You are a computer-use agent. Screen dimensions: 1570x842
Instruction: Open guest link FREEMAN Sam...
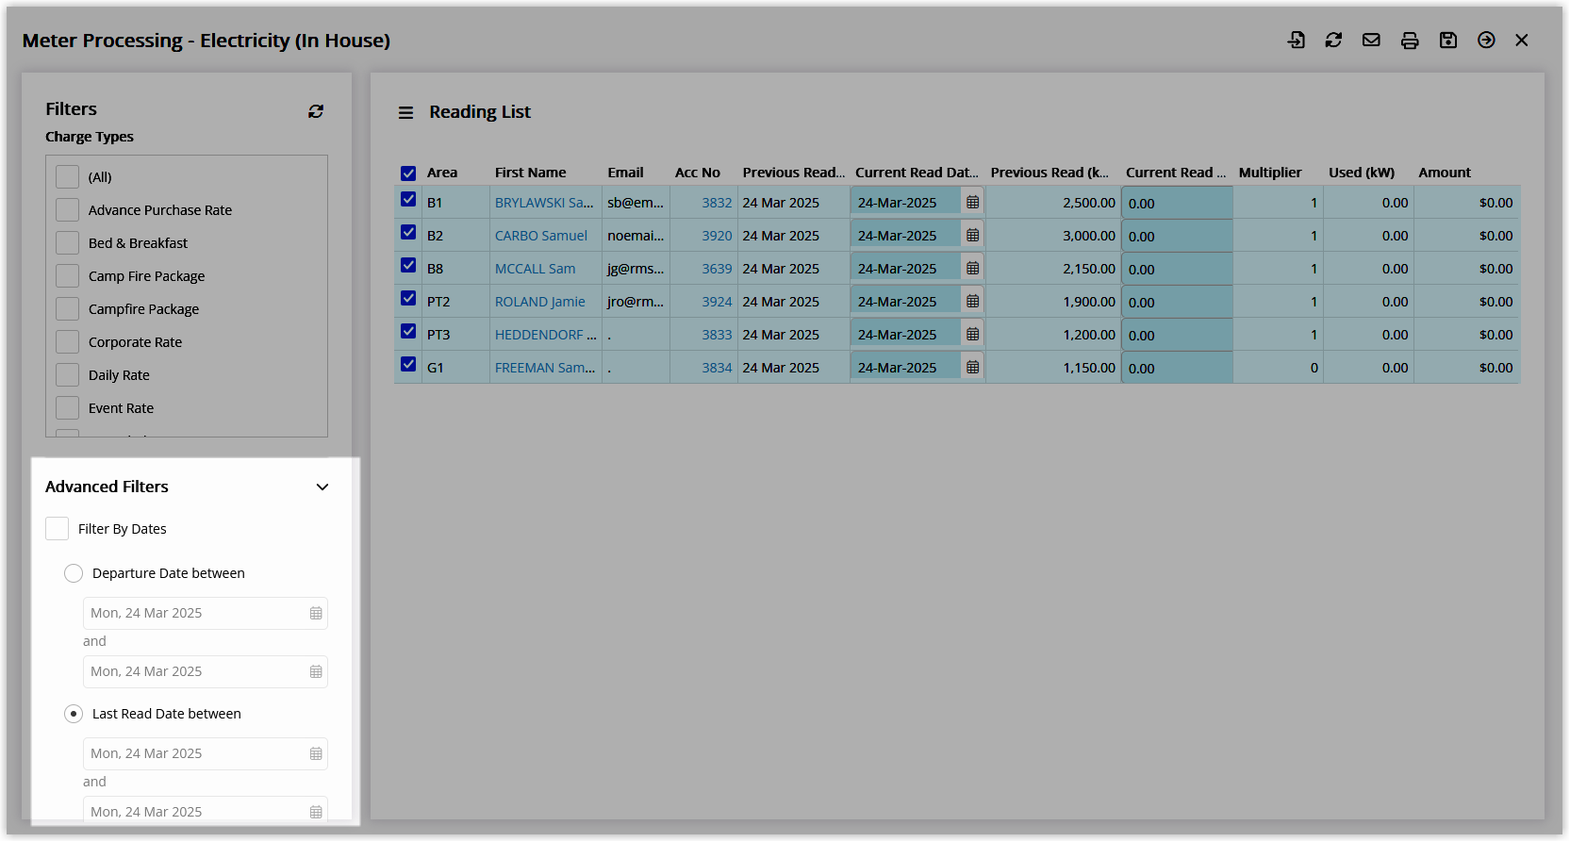[545, 368]
